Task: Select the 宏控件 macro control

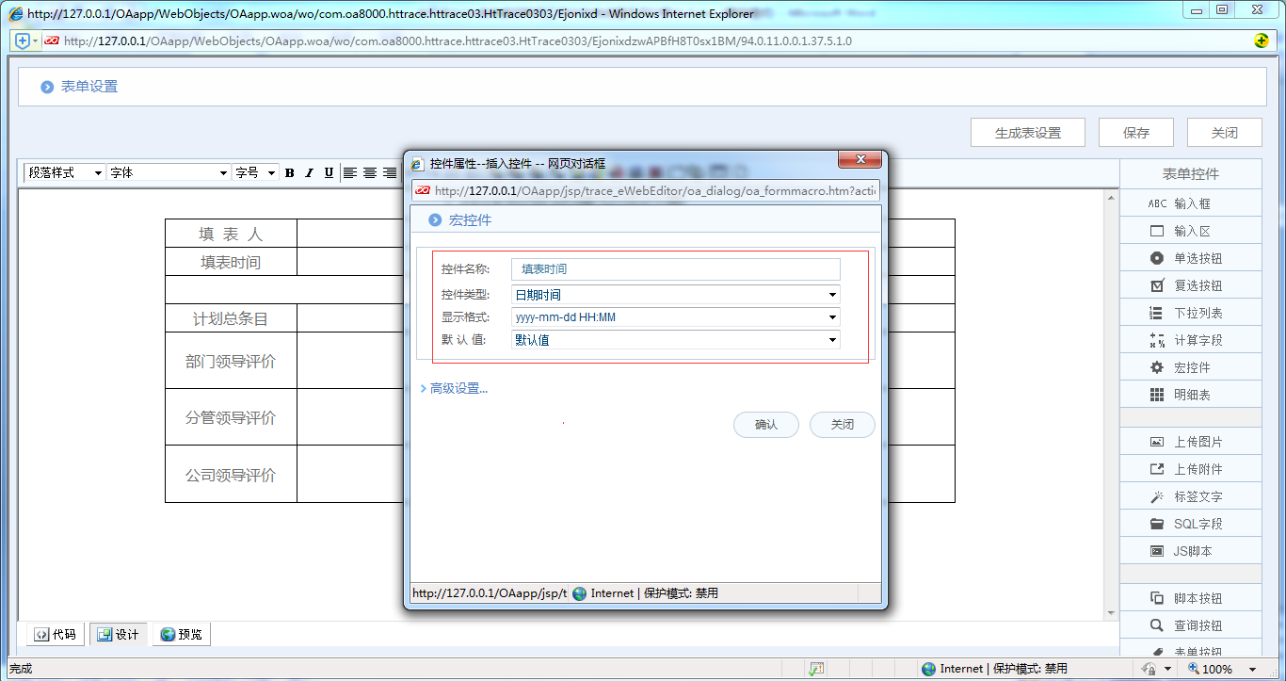Action: (1190, 366)
